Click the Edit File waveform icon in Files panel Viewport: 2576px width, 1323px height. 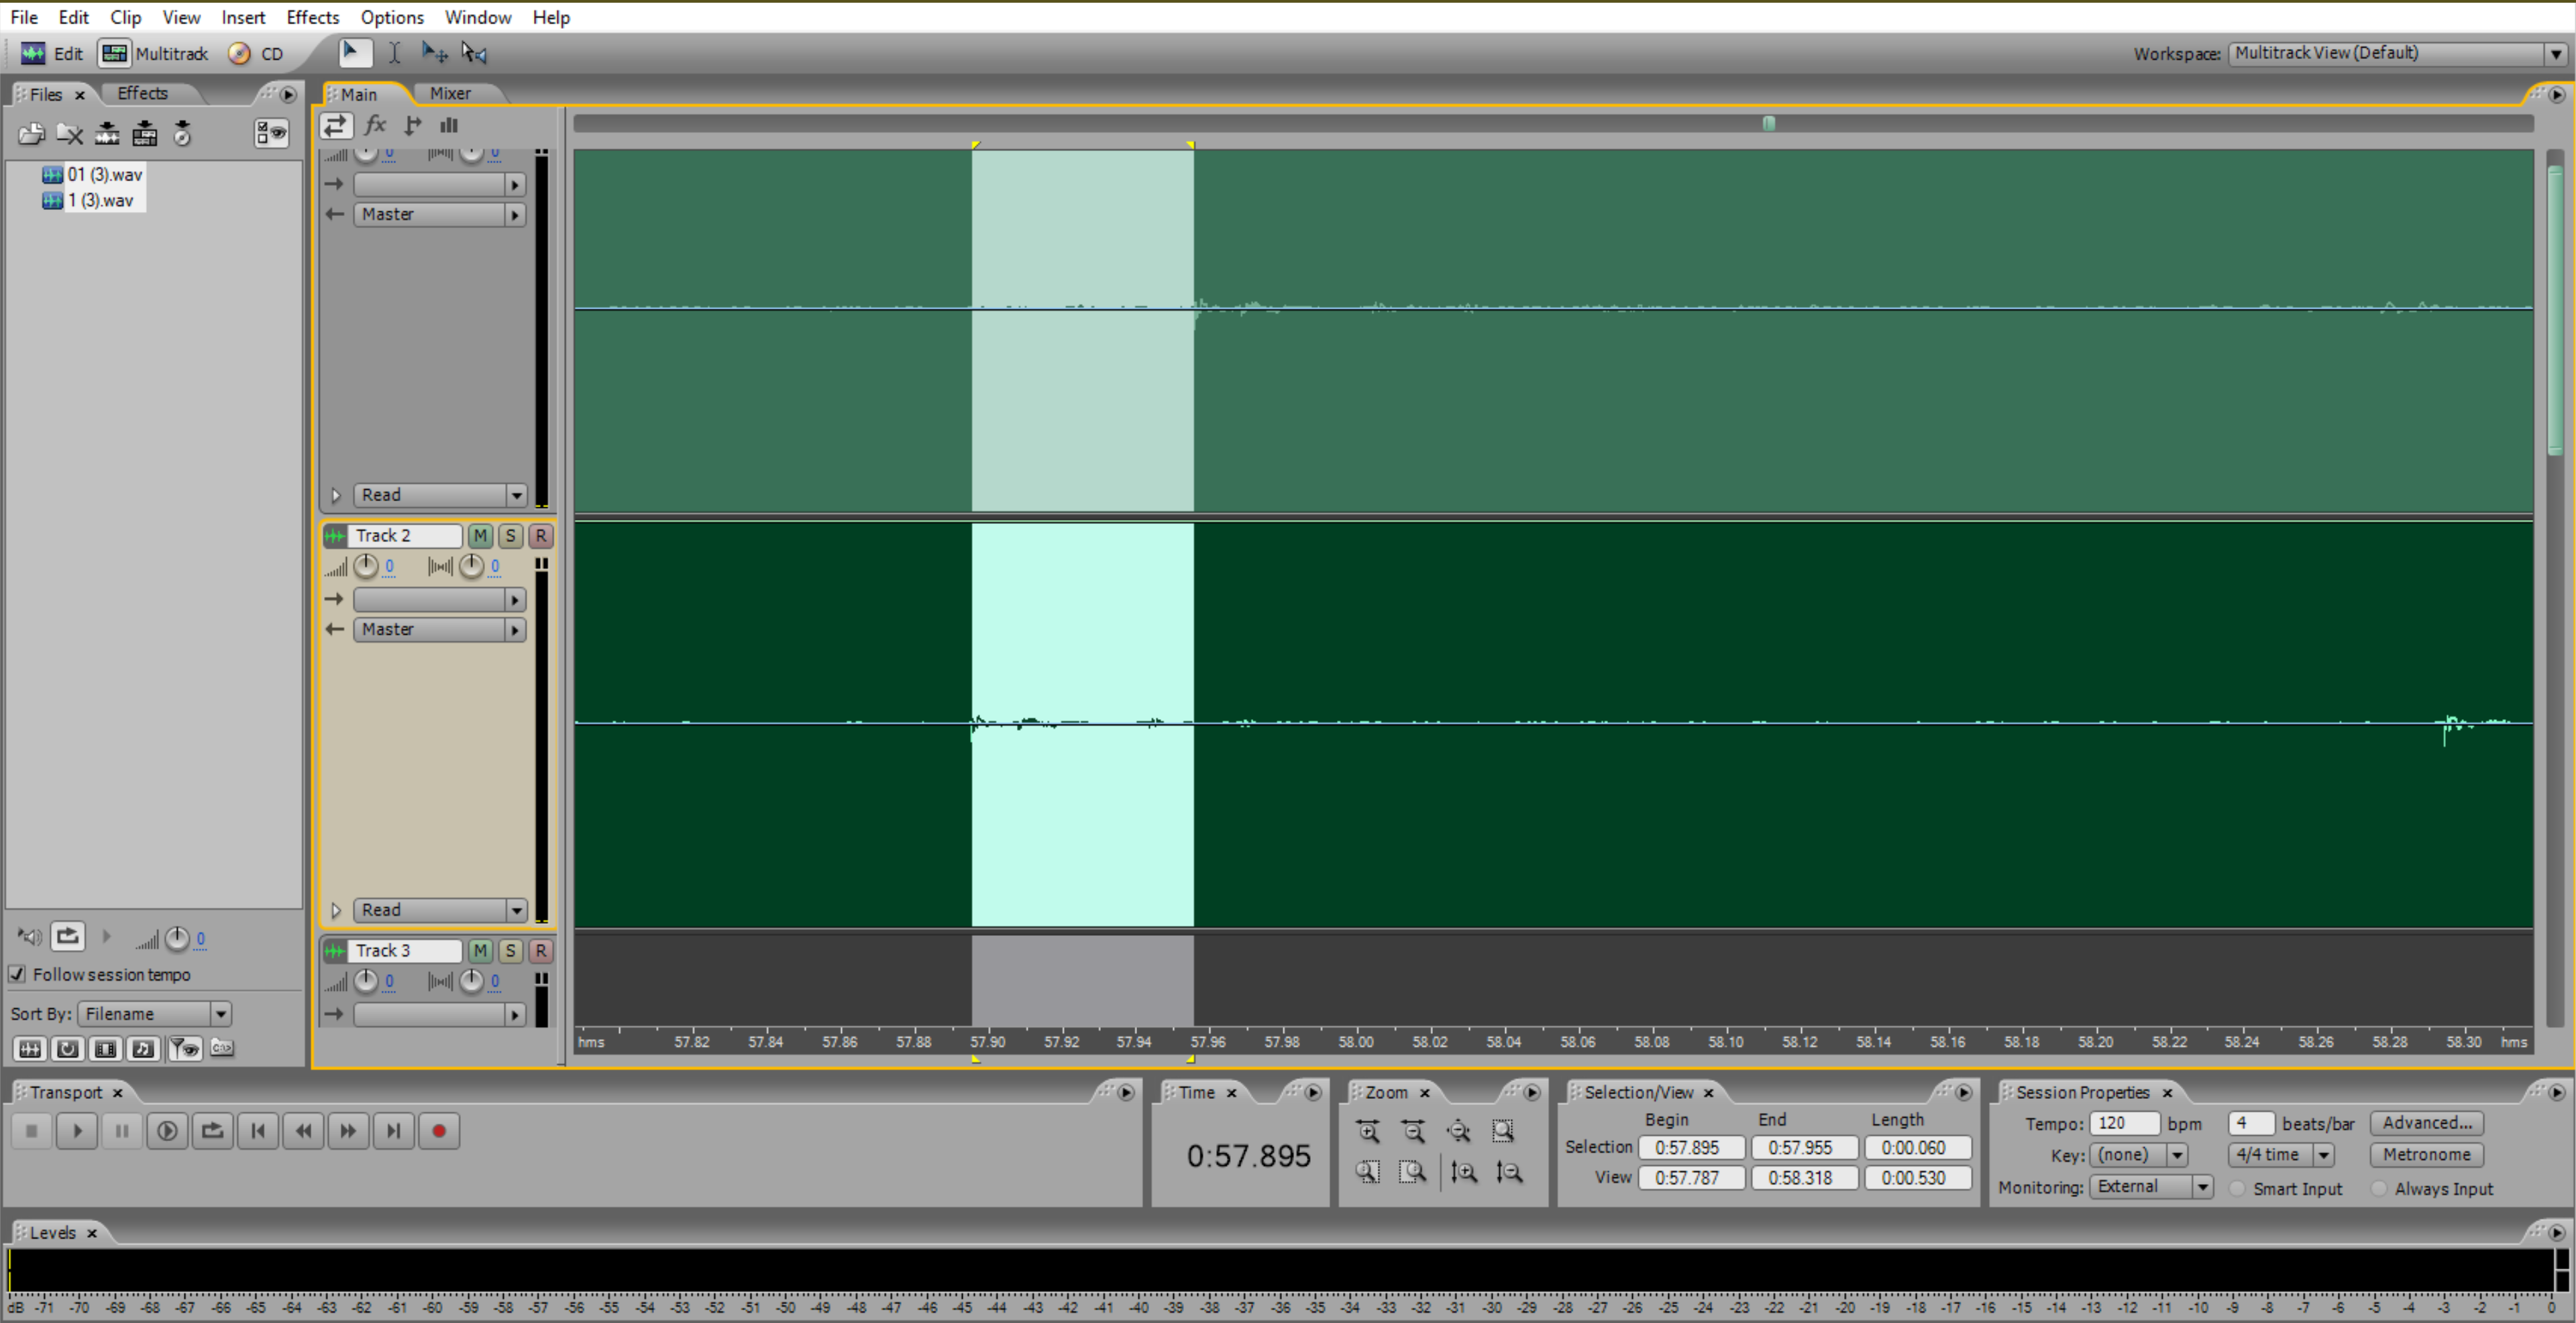(107, 133)
